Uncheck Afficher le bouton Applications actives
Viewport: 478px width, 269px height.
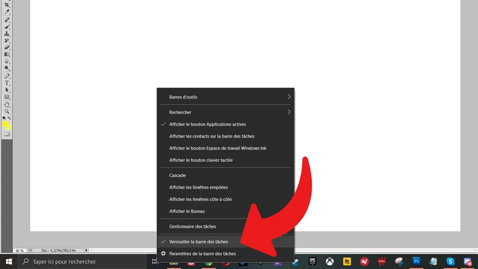tap(207, 124)
